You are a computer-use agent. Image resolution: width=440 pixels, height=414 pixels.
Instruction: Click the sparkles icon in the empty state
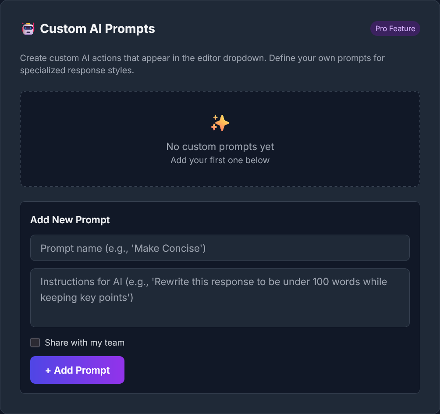click(220, 123)
